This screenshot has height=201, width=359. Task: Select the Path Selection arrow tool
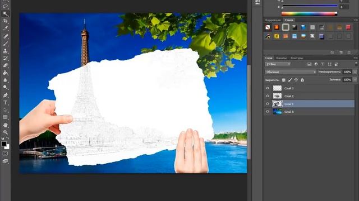[5, 110]
